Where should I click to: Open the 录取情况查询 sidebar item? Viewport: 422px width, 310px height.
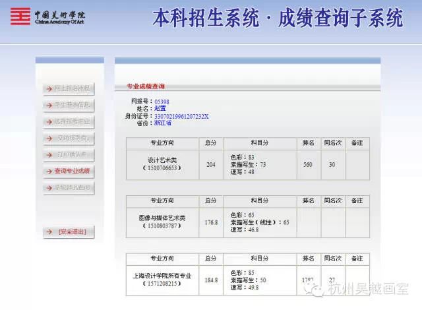click(69, 187)
